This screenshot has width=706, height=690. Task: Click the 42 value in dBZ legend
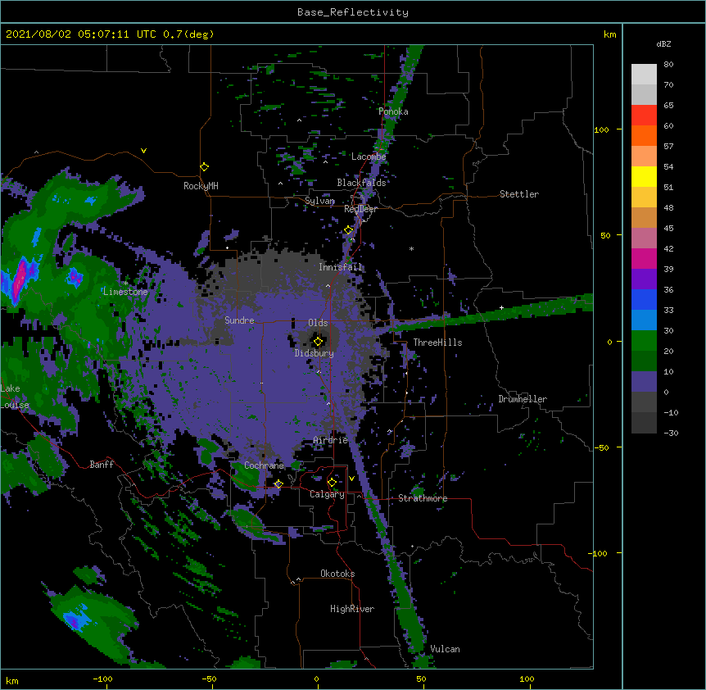(x=668, y=248)
